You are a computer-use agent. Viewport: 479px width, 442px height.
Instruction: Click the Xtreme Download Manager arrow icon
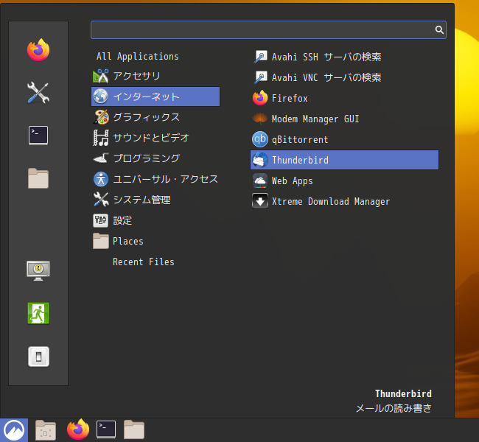point(260,201)
